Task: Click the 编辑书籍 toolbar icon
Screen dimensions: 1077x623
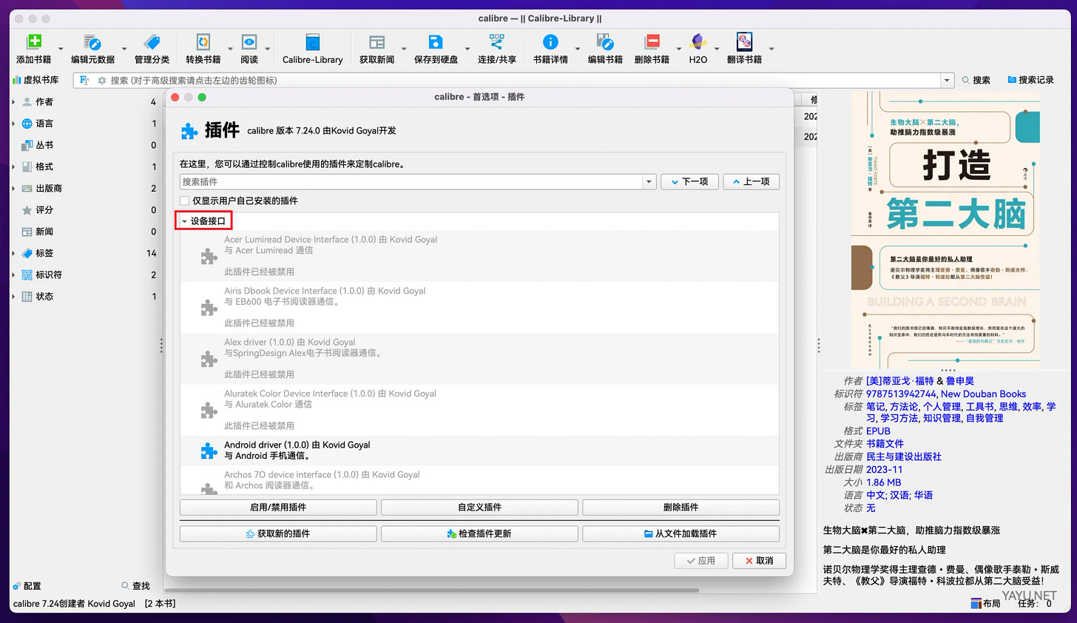Action: tap(605, 42)
